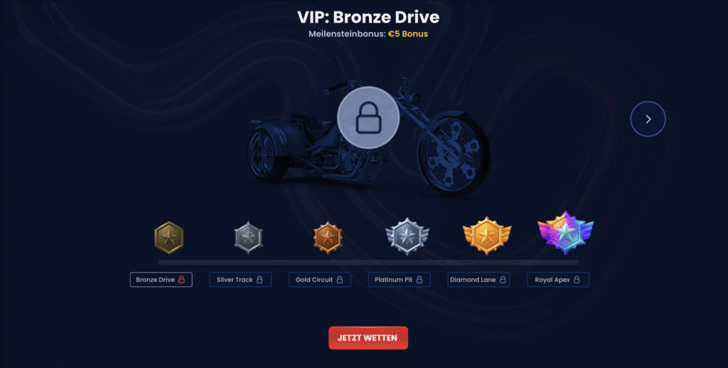Click the red JETZT WETTEN button
The width and height of the screenshot is (728, 368).
[368, 338]
